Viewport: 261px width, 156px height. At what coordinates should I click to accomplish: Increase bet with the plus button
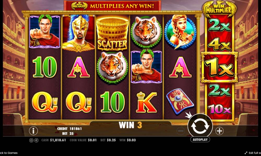[x=220, y=131]
